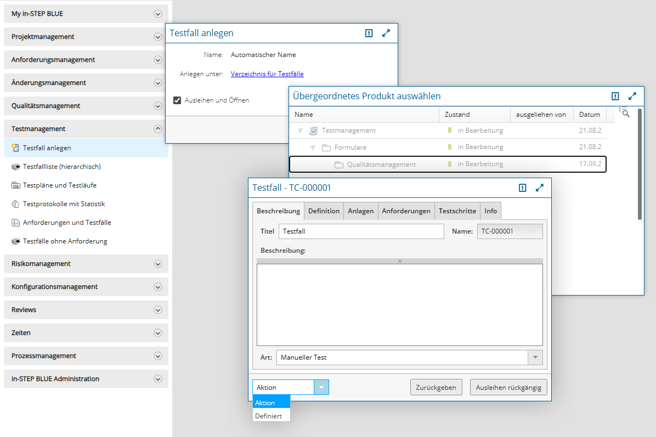Screen dimensions: 656x437
Task: Select Definiert from Aktion dropdown list
Action: click(269, 416)
